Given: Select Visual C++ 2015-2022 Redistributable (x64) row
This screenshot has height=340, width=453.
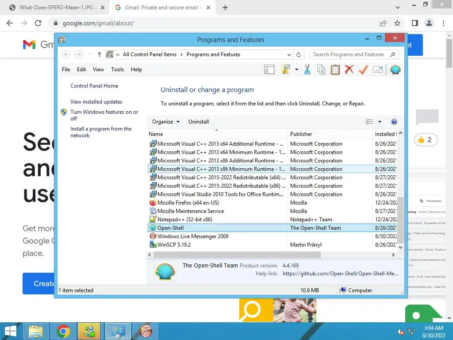Looking at the screenshot, I should (272, 178).
